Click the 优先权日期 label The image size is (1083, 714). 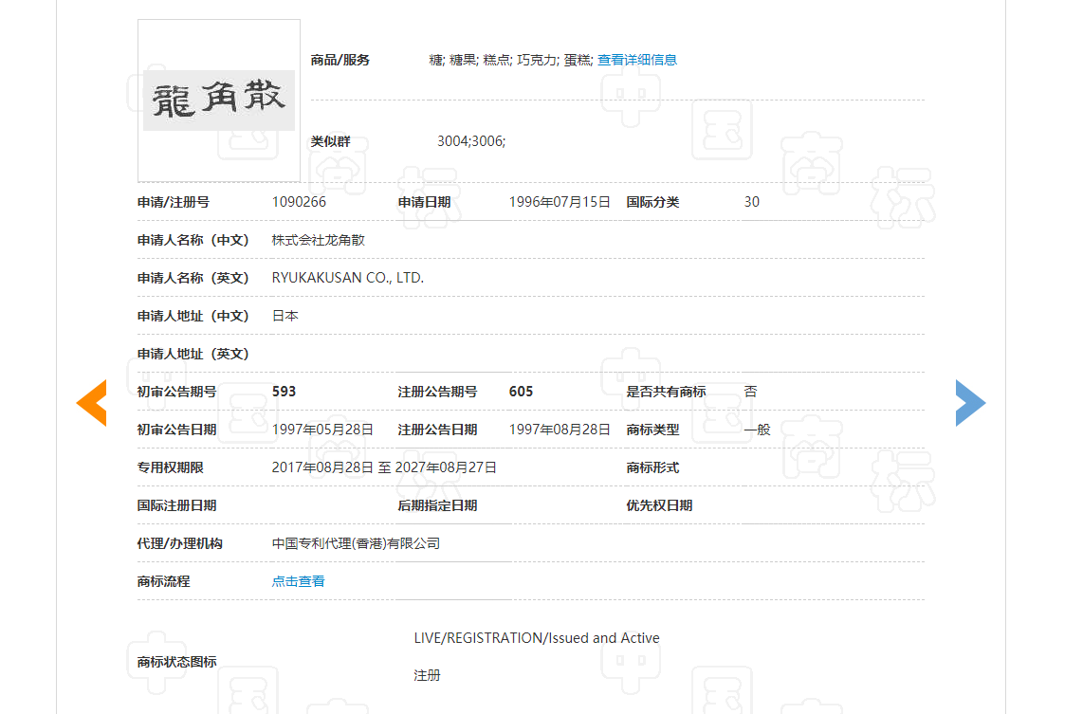tap(659, 505)
